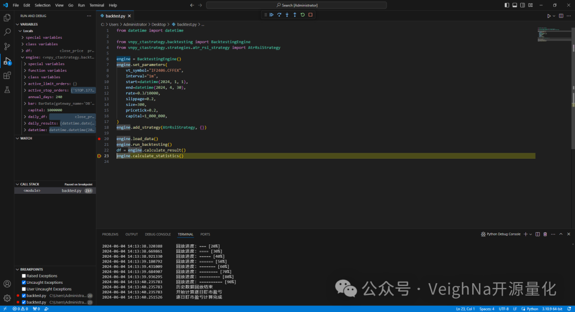
Task: Open the Extensions view in activity bar
Action: pos(7,75)
